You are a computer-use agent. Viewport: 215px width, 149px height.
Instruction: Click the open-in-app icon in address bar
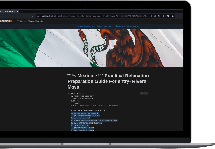coord(151,16)
